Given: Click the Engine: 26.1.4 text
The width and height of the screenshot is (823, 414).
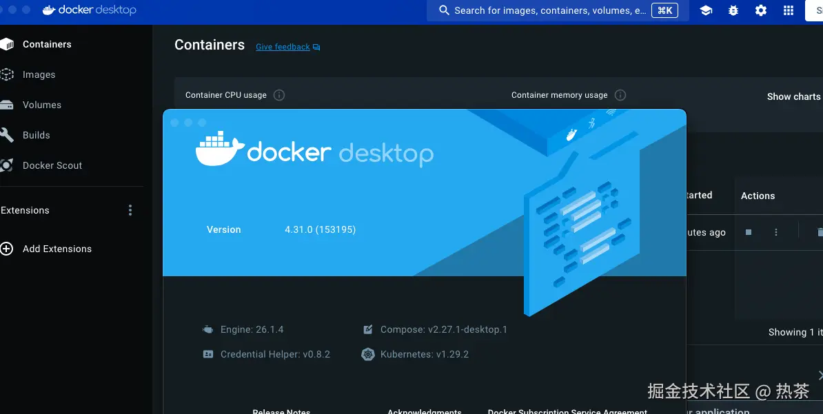Looking at the screenshot, I should 252,329.
